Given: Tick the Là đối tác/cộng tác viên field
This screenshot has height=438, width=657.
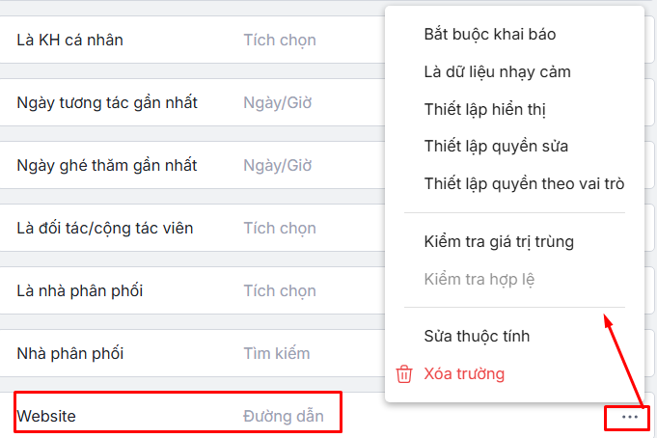Looking at the screenshot, I should click(280, 229).
